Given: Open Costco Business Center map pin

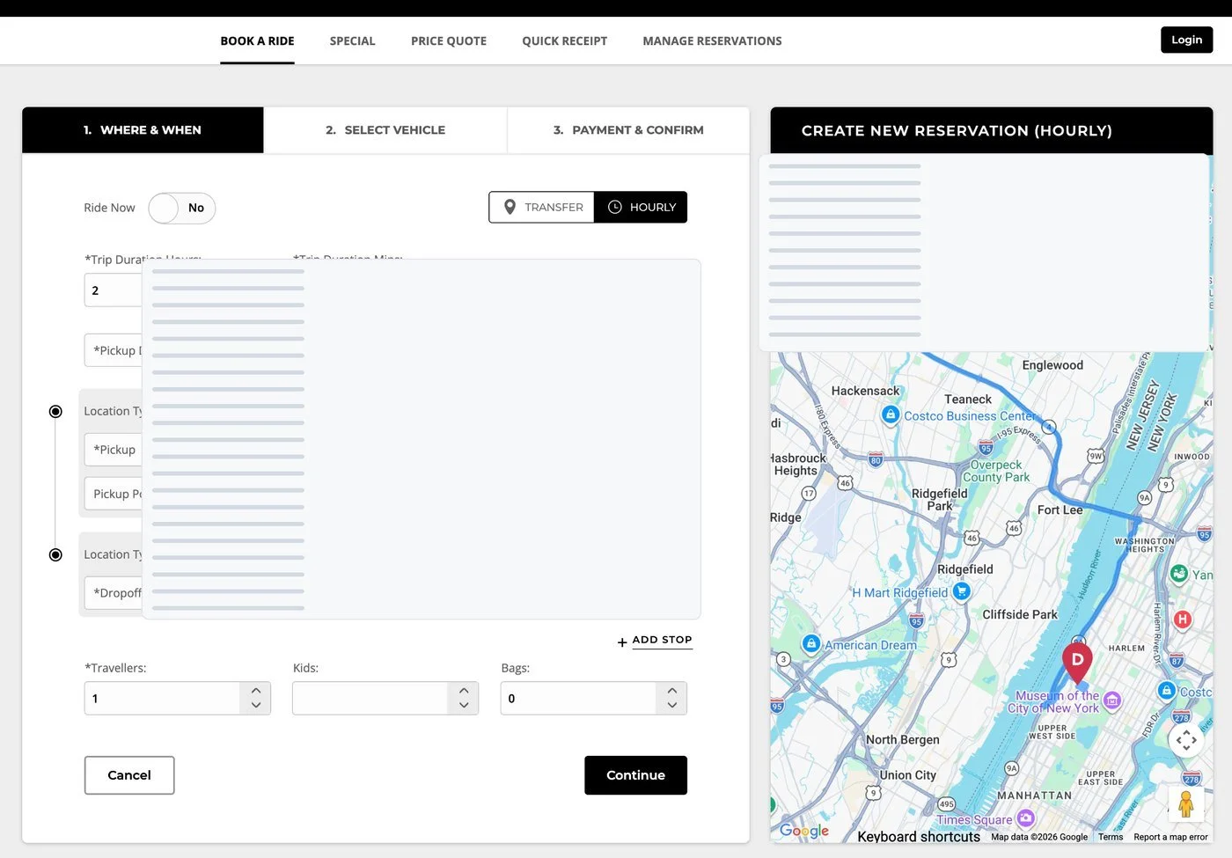Looking at the screenshot, I should 891,414.
